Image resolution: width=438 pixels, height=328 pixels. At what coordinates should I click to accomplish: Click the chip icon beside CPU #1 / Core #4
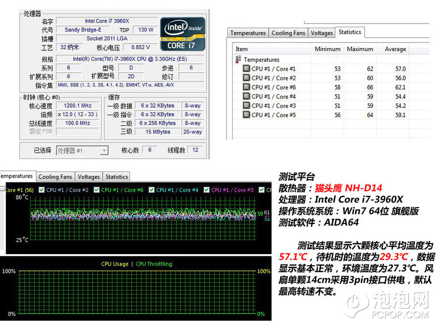pyautogui.click(x=246, y=96)
